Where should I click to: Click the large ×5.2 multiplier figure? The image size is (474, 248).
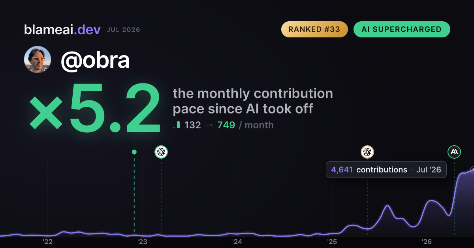pyautogui.click(x=95, y=107)
